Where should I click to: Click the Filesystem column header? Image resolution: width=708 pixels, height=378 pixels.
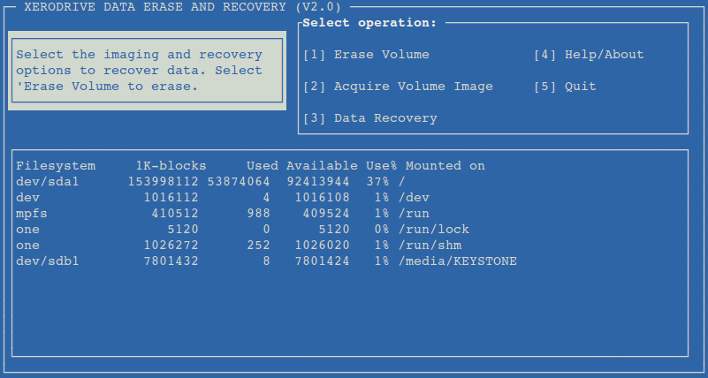tap(56, 166)
